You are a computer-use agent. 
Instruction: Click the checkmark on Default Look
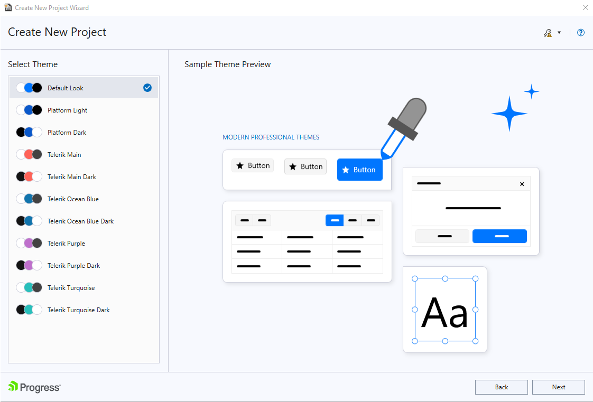coord(147,88)
